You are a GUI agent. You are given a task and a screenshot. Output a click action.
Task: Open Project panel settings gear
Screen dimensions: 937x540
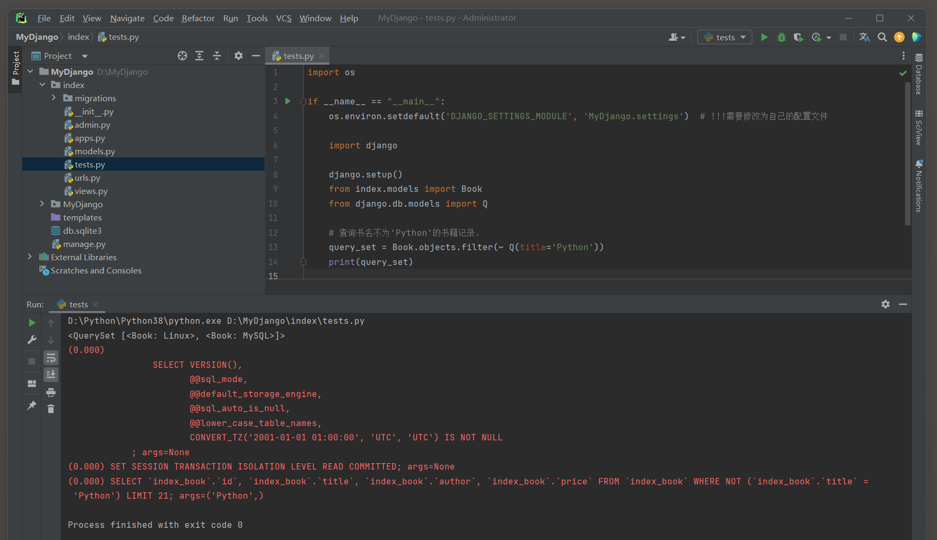pos(239,56)
